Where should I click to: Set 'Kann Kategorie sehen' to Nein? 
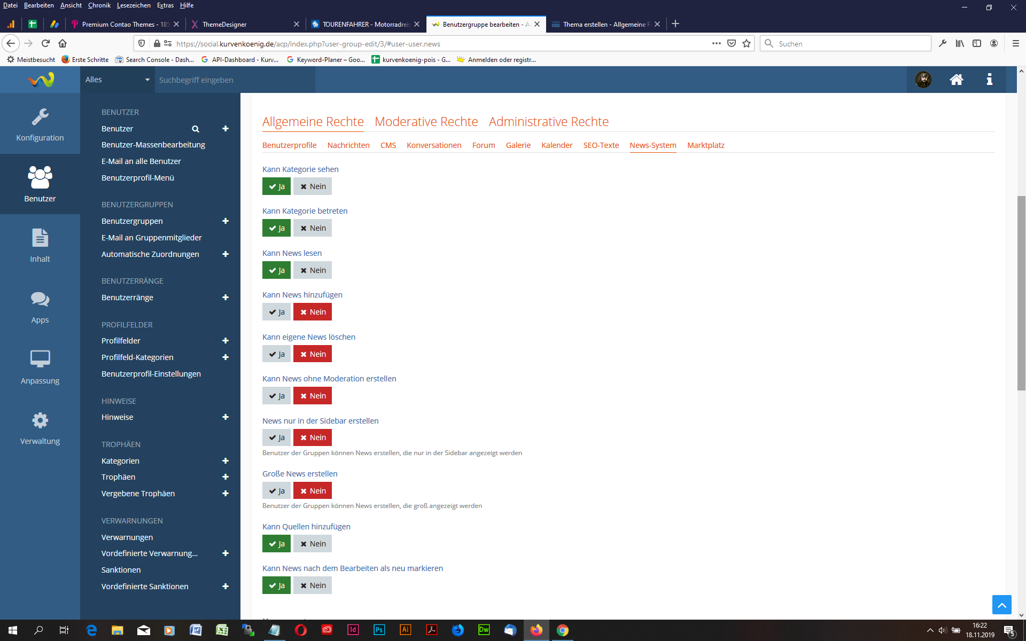pyautogui.click(x=313, y=186)
